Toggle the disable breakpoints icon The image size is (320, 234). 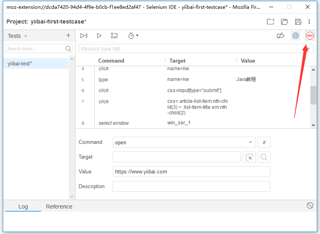tap(280, 36)
